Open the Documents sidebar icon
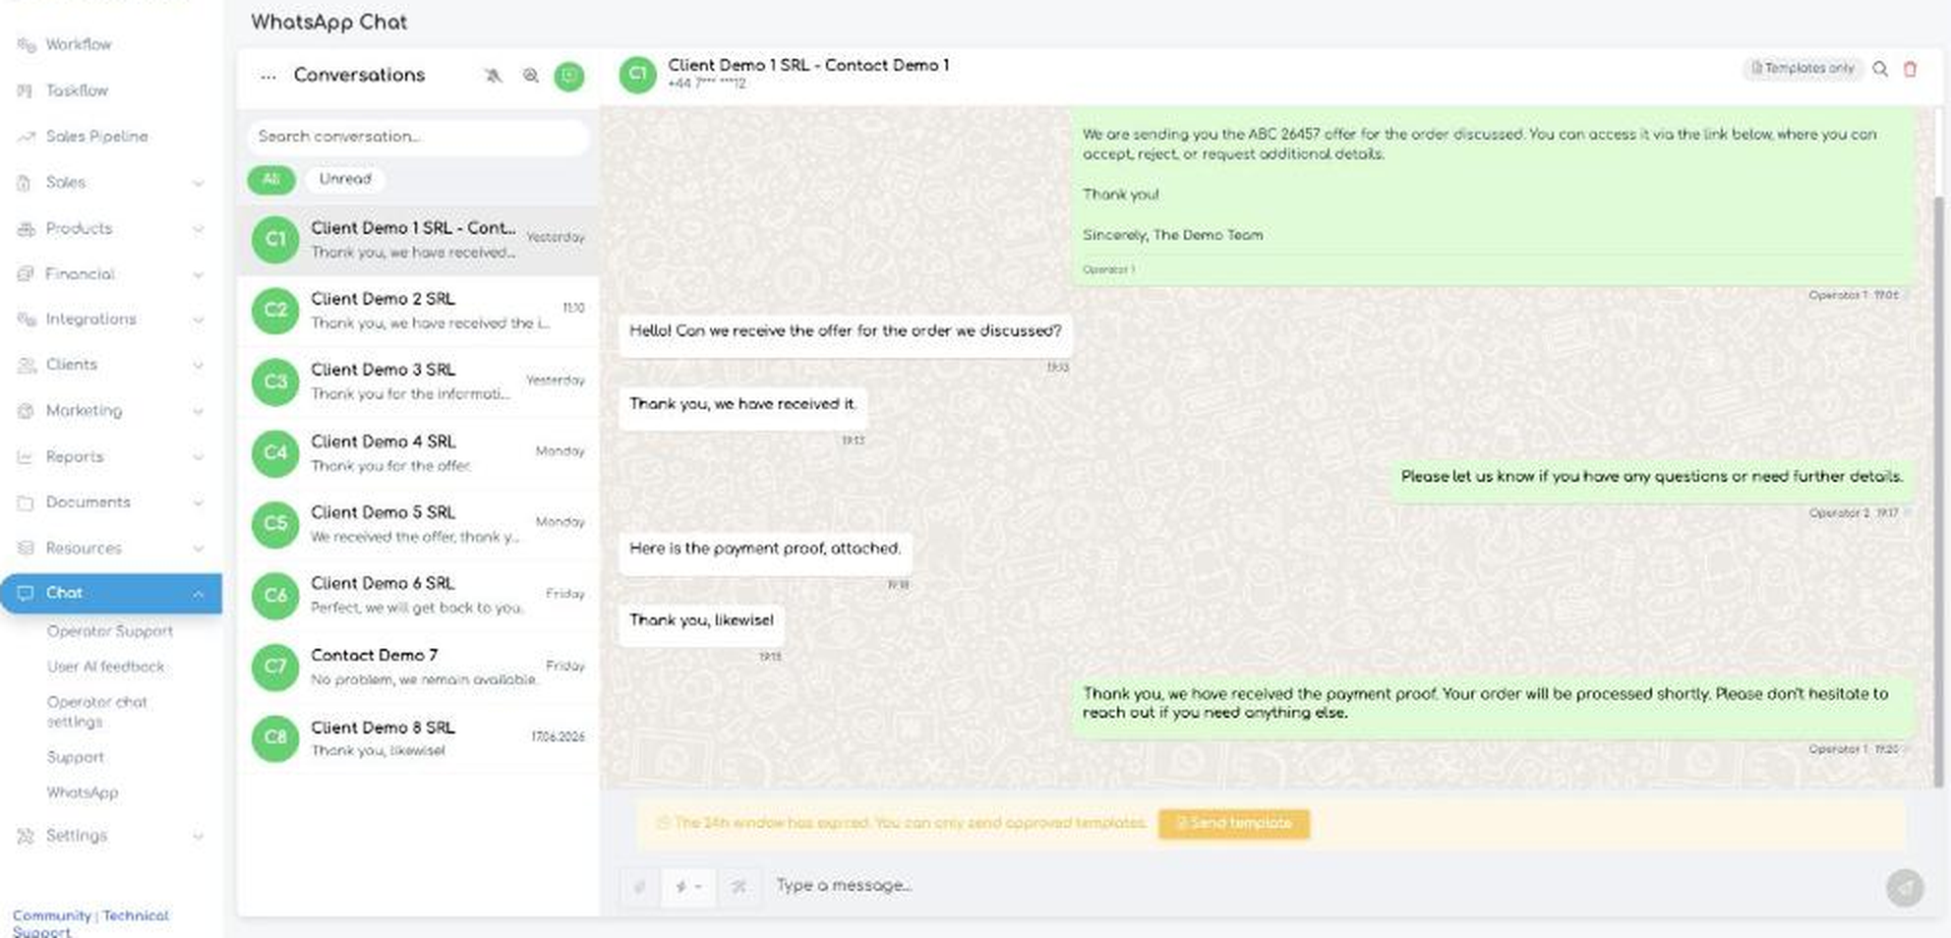 26,502
